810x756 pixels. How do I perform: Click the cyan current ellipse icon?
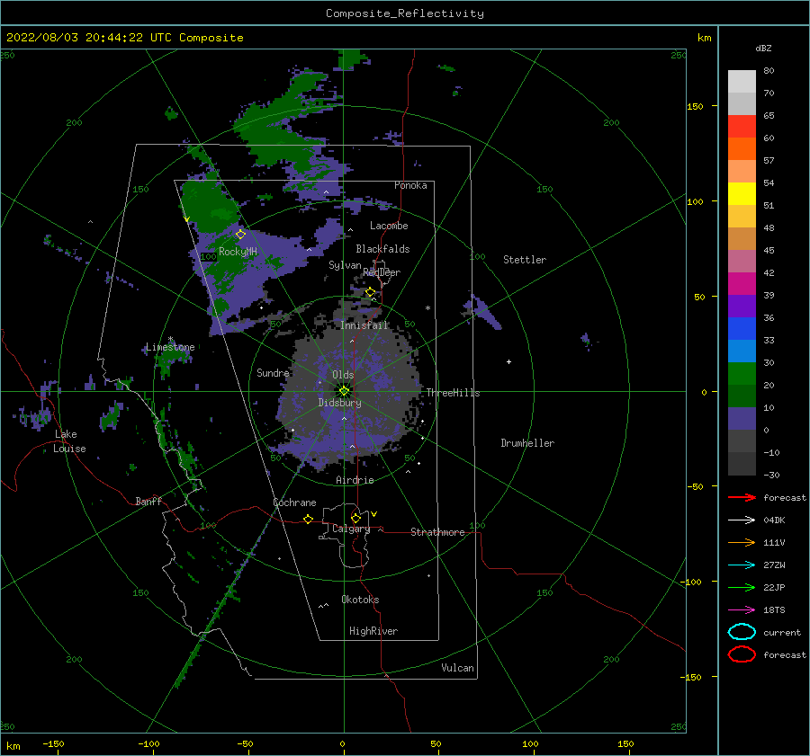coord(742,632)
